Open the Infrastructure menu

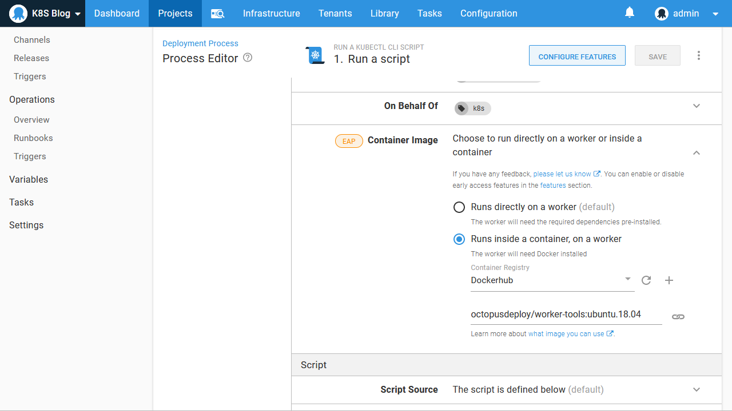tap(271, 14)
